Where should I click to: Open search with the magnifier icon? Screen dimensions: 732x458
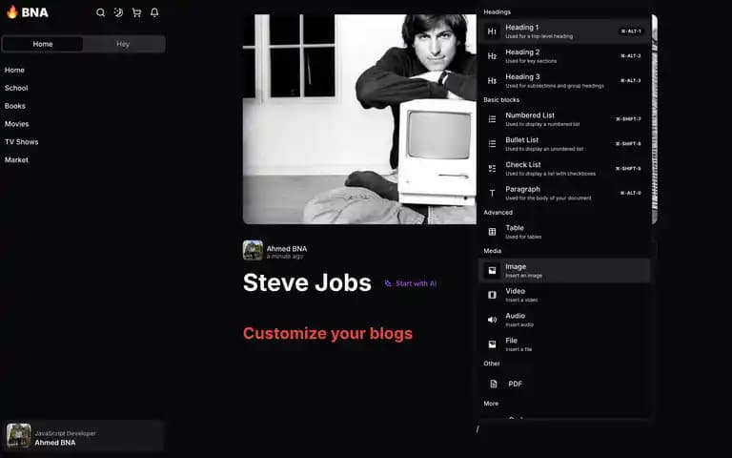tap(100, 12)
